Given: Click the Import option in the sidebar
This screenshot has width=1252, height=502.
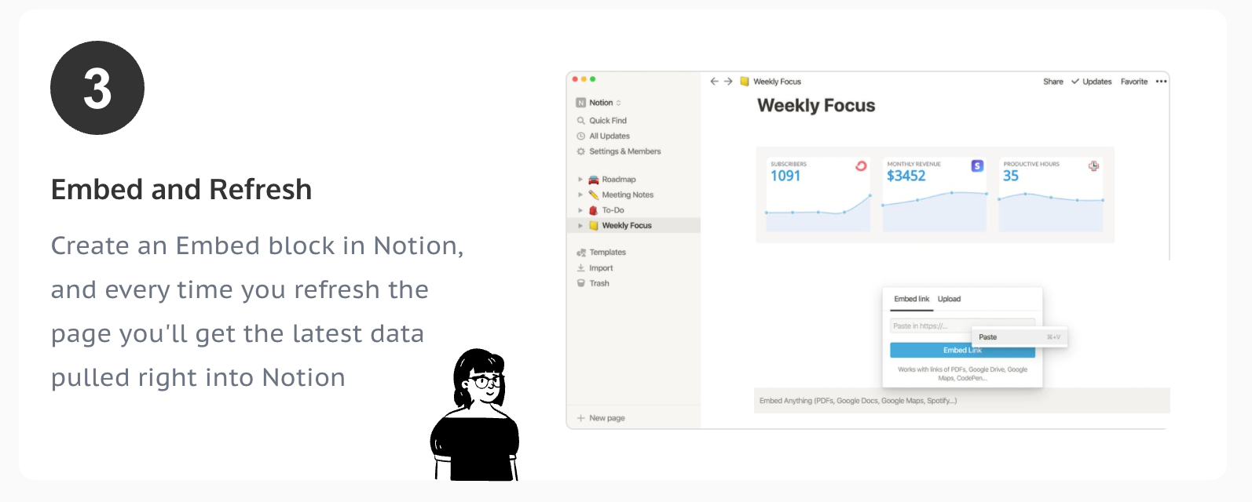Looking at the screenshot, I should (x=601, y=267).
